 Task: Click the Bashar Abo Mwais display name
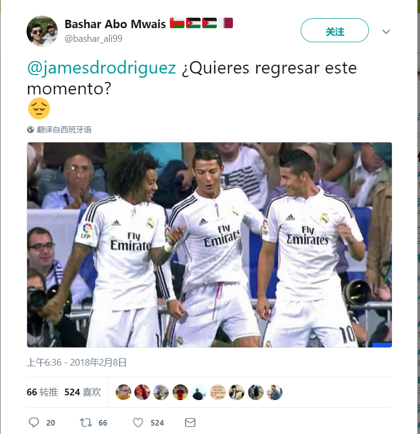point(115,24)
